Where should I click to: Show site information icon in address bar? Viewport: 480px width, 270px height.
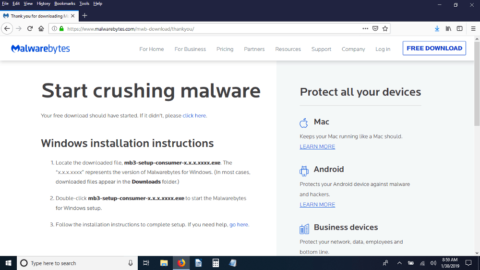click(x=54, y=29)
